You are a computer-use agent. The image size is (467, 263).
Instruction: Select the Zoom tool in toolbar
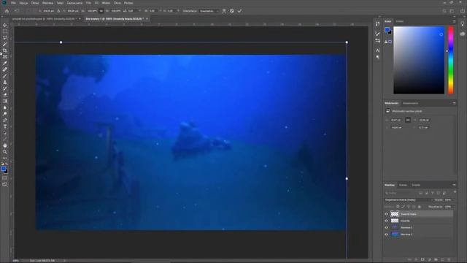5,152
